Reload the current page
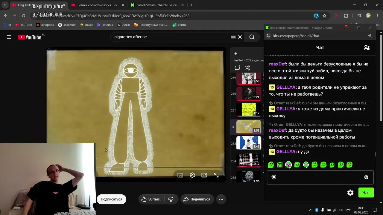This screenshot has height=215, width=383. point(24,16)
